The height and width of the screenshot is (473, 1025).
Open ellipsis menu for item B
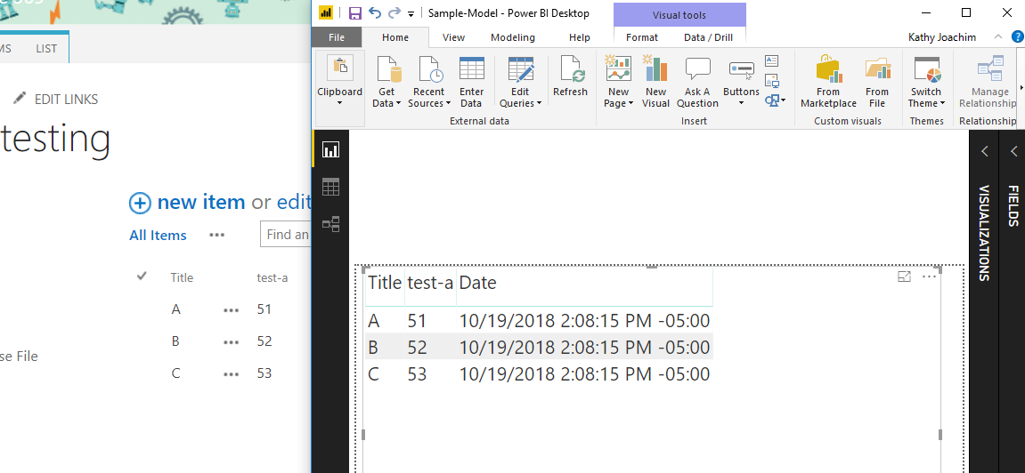pos(231,342)
